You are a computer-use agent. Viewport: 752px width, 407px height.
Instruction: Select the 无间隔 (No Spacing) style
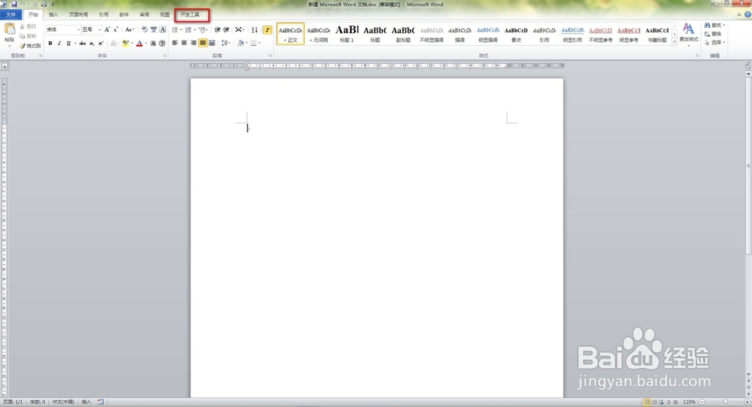point(318,34)
